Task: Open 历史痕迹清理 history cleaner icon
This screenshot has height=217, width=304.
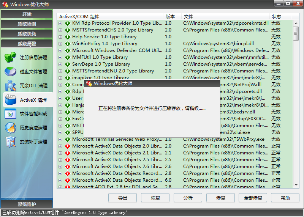Action: [11, 128]
